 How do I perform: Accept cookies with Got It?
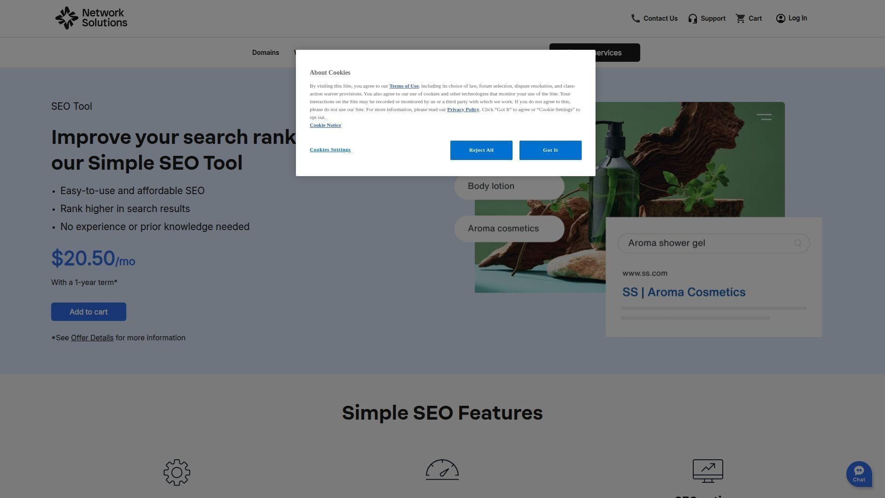pos(550,150)
